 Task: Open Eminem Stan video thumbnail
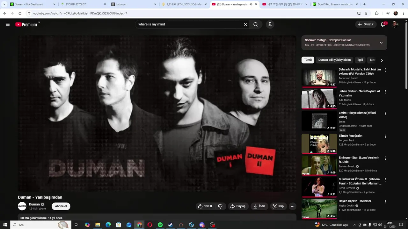click(x=319, y=165)
